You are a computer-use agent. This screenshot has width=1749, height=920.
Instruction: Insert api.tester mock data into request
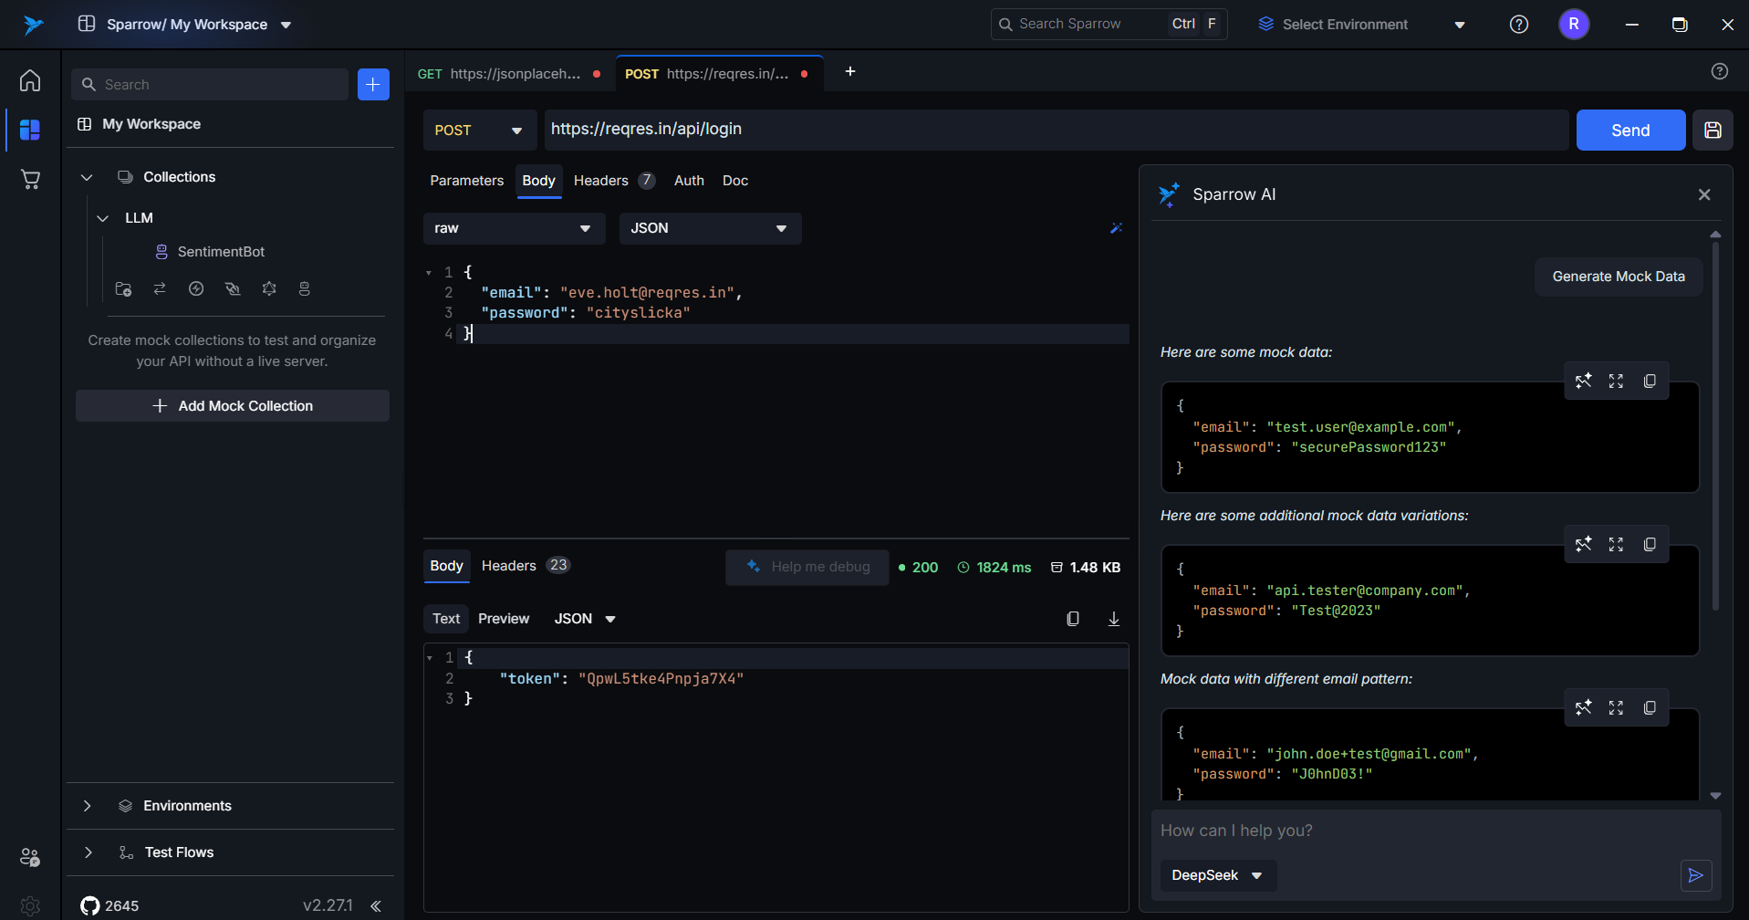(x=1583, y=544)
